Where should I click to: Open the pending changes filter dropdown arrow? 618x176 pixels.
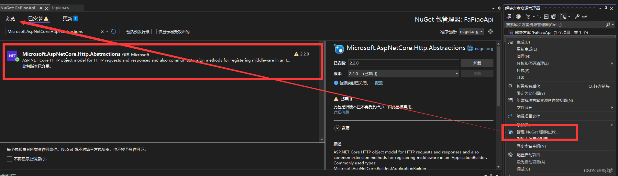tap(534, 16)
